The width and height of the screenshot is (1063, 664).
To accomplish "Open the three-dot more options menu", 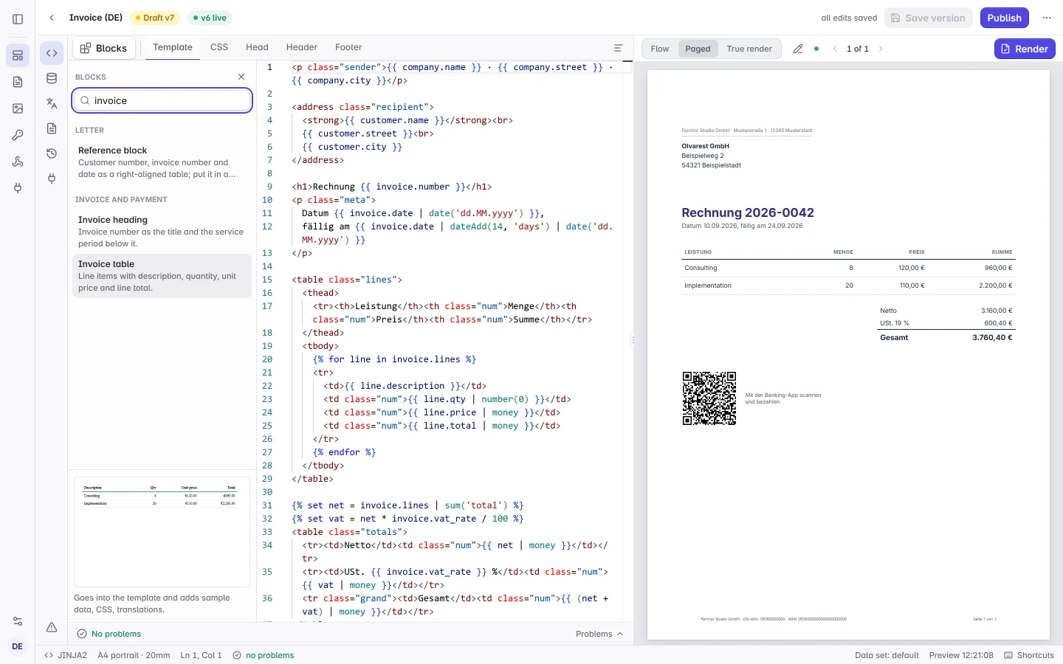I will point(1047,18).
